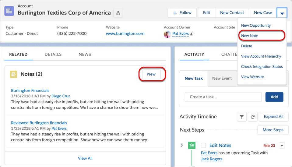Viewport: 292px width, 167px height.
Task: Open the Edit Notes task dropdown arrow
Action: (x=282, y=146)
